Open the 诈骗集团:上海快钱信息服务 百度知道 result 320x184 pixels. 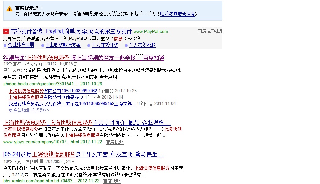point(84,58)
